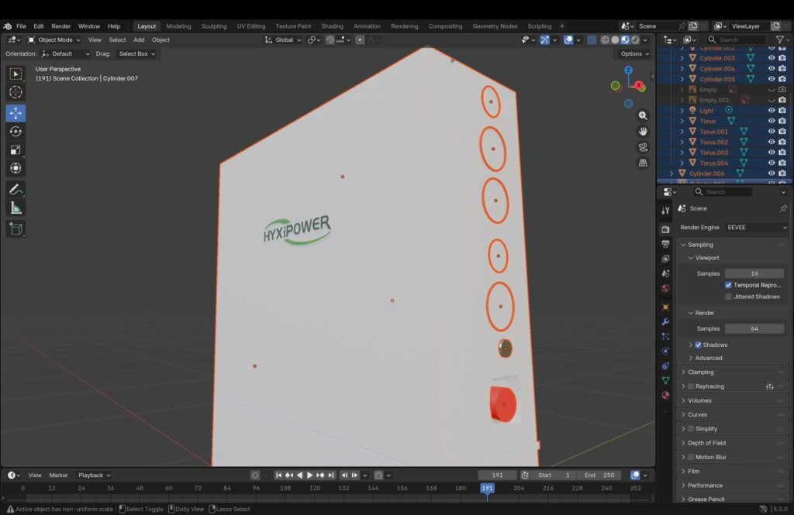This screenshot has height=515, width=794.
Task: Select the Rotate tool
Action: [x=16, y=132]
